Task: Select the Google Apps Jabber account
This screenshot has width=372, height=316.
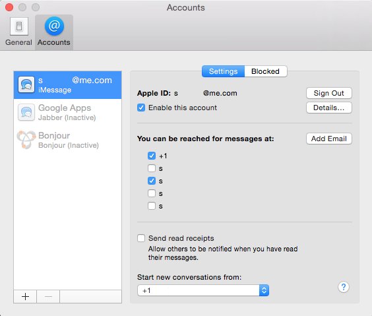Action: point(68,112)
